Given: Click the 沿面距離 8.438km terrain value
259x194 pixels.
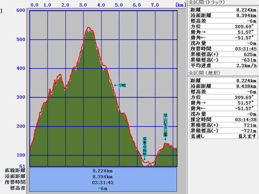Looking at the screenshot, I should click(246, 86).
